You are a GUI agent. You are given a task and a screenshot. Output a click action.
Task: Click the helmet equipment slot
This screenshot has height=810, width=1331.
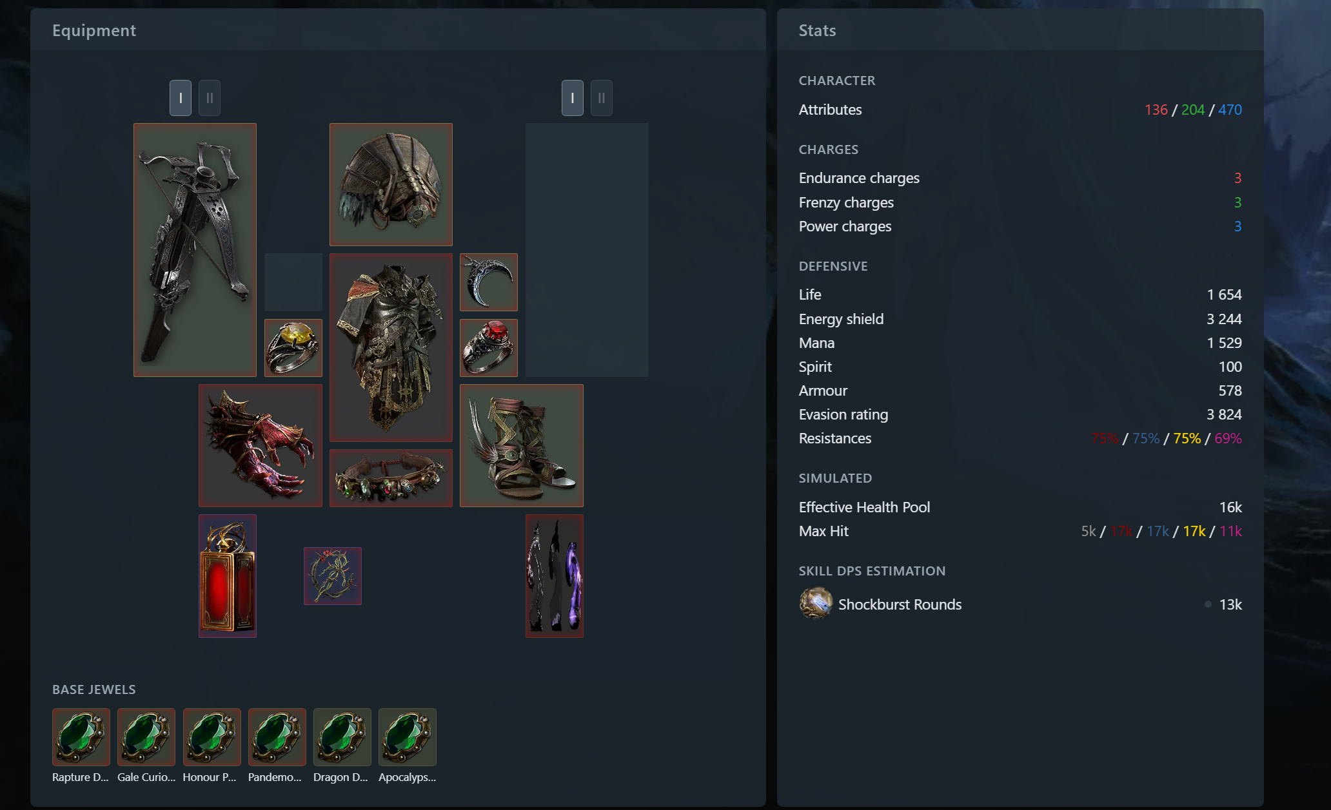pos(391,184)
